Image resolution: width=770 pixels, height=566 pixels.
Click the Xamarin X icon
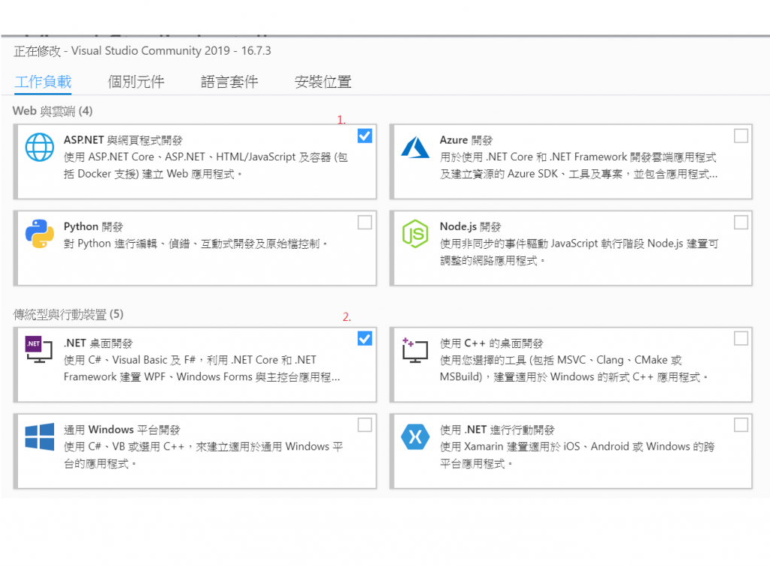pyautogui.click(x=415, y=437)
